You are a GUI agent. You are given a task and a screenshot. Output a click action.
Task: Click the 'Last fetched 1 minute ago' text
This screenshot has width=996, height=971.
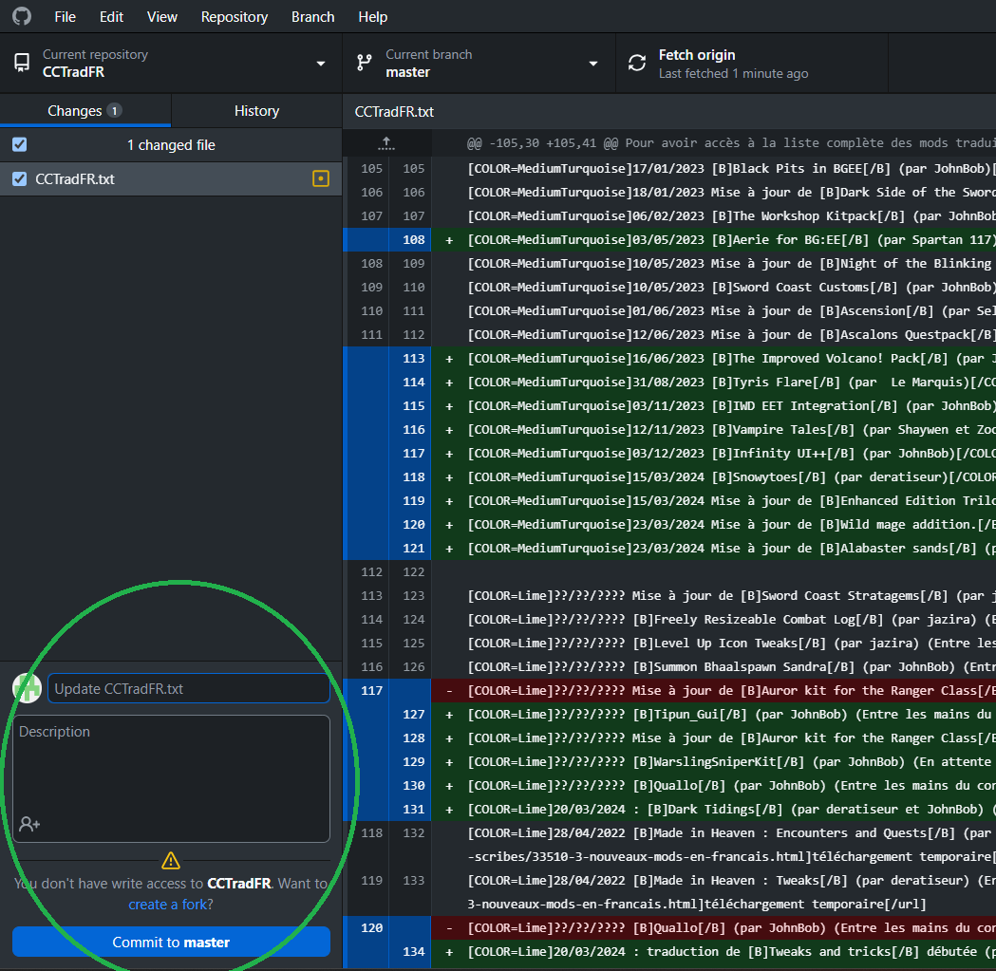click(733, 74)
